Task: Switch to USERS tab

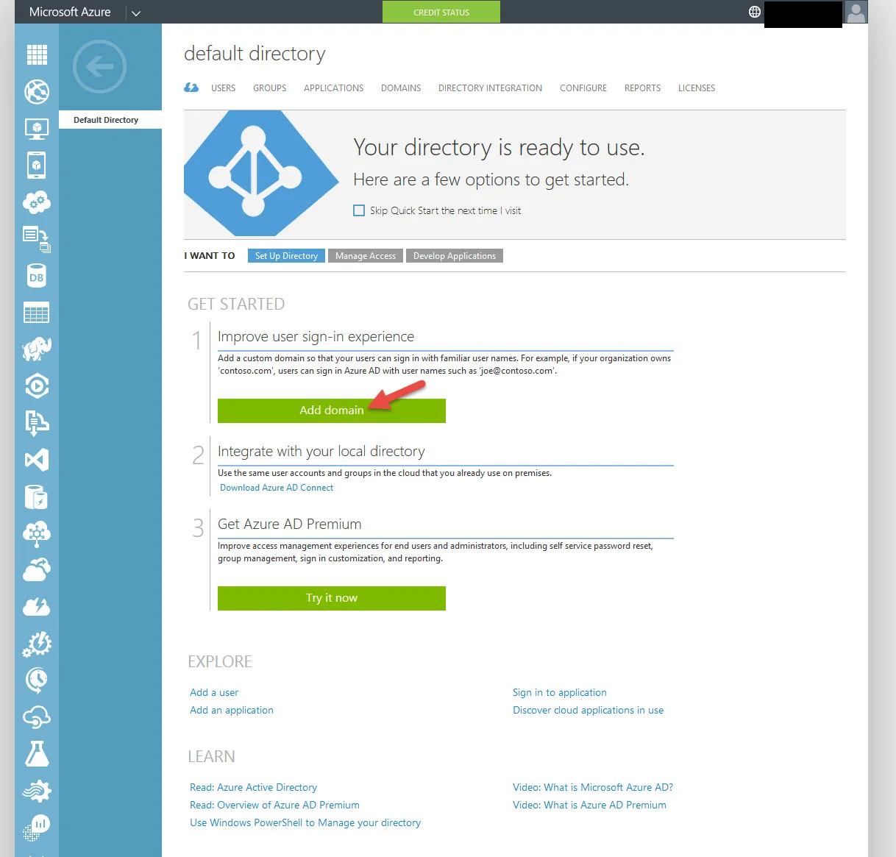Action: (x=223, y=88)
